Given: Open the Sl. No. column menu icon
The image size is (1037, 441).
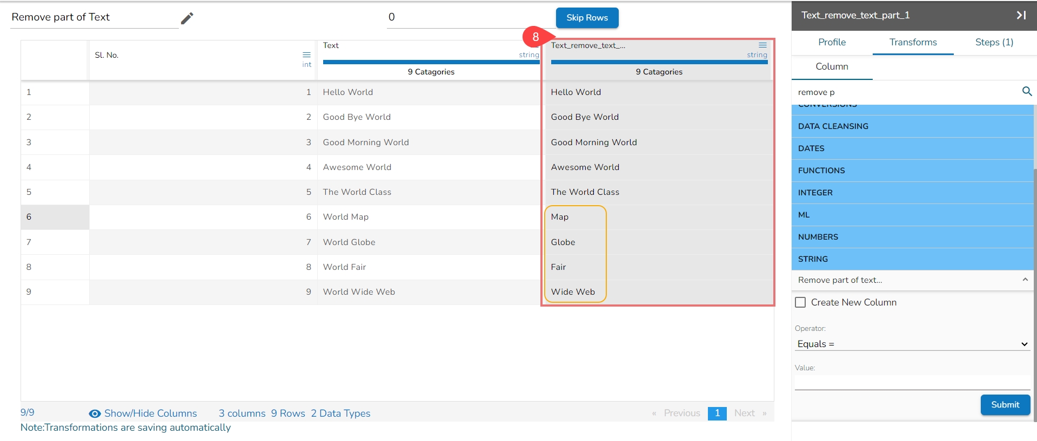Looking at the screenshot, I should point(306,55).
